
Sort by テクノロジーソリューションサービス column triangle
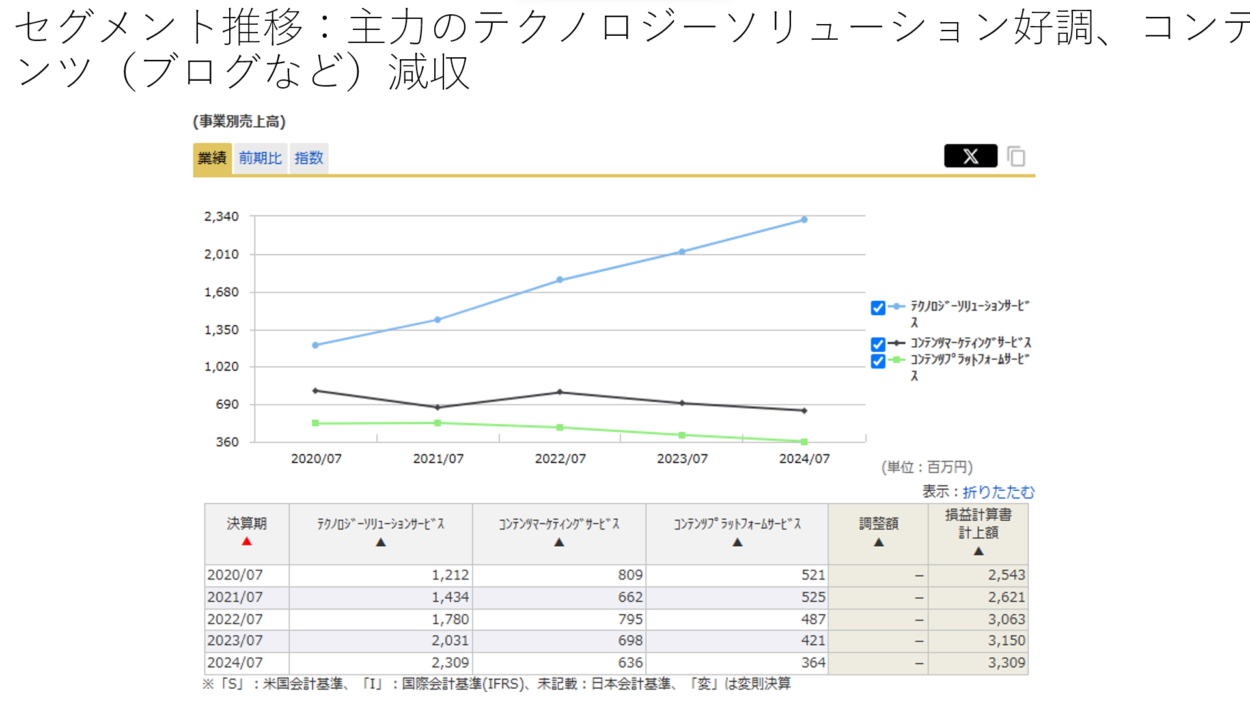point(381,542)
